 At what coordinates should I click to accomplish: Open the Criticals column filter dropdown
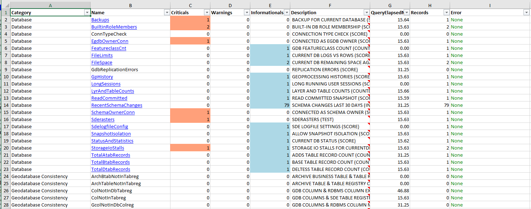coord(207,12)
